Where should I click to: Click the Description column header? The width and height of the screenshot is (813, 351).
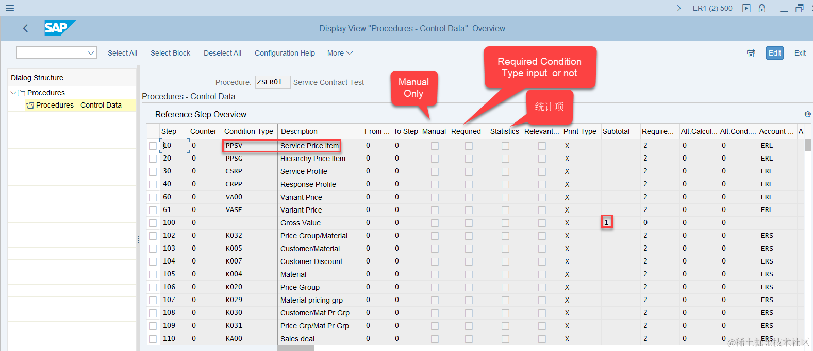tap(320, 131)
